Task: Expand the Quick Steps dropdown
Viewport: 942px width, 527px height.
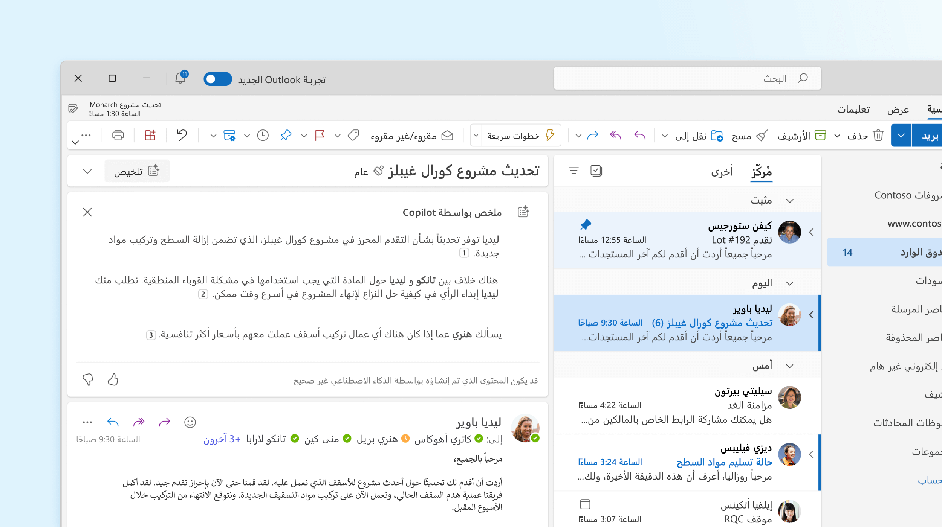Action: [x=476, y=136]
